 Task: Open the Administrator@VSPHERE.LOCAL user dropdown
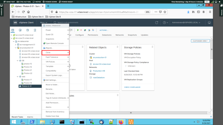[186, 22]
